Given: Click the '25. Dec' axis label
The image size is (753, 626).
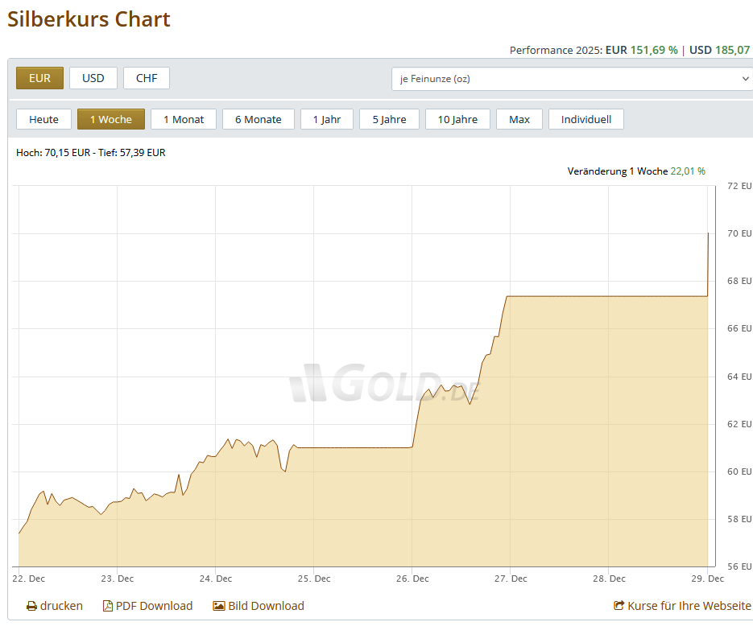Looking at the screenshot, I should coord(314,579).
